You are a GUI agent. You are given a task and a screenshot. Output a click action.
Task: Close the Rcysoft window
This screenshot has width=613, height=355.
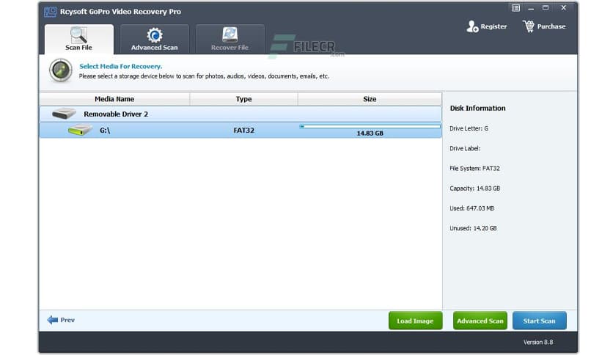tap(563, 8)
